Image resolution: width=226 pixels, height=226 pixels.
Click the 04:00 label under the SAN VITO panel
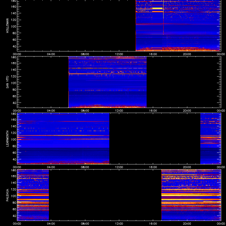coord(51,111)
